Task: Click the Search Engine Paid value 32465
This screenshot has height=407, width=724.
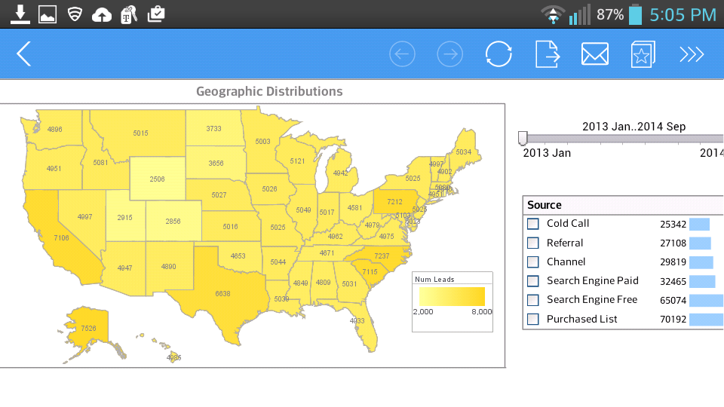Action: pyautogui.click(x=673, y=281)
